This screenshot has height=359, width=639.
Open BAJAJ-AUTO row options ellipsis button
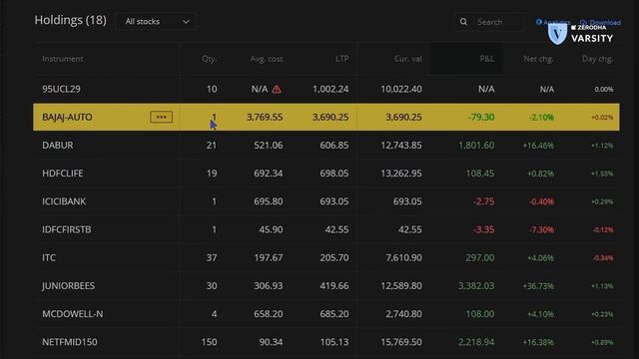[162, 118]
